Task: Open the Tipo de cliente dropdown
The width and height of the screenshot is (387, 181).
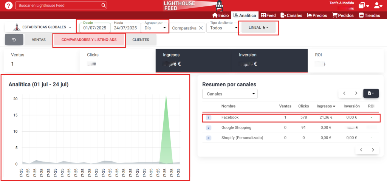Action: pyautogui.click(x=223, y=28)
